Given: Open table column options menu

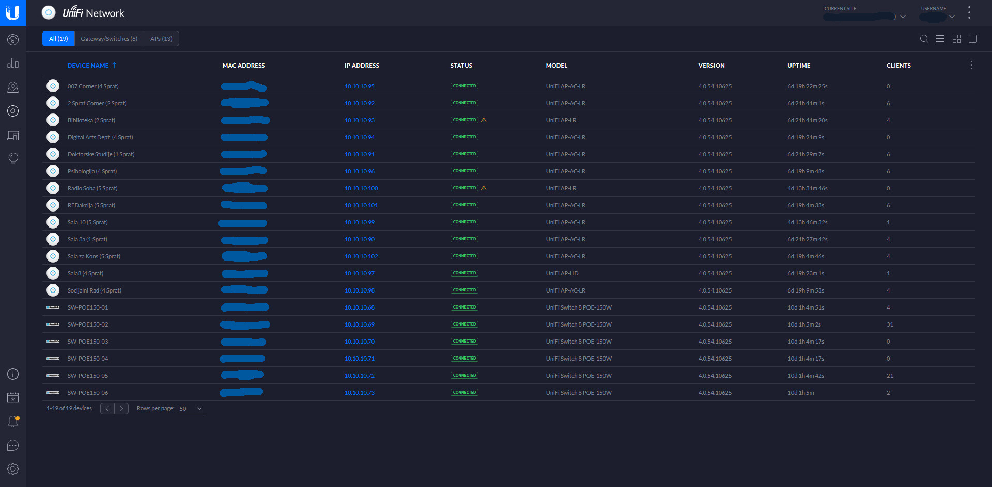Looking at the screenshot, I should tap(971, 65).
